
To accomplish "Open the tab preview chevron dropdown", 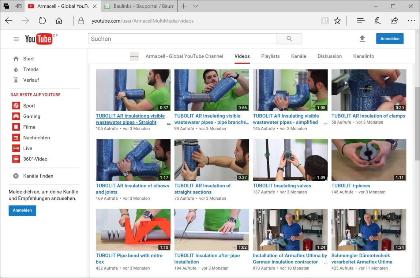I will 195,6.
